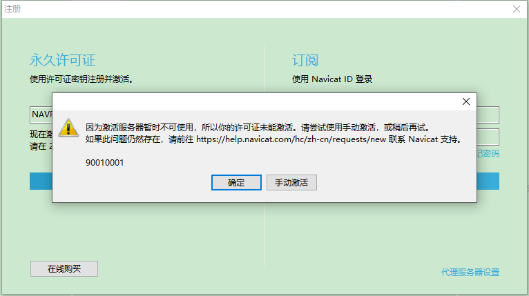
Task: Click the password field above the 密码 link
Action: pos(488,137)
